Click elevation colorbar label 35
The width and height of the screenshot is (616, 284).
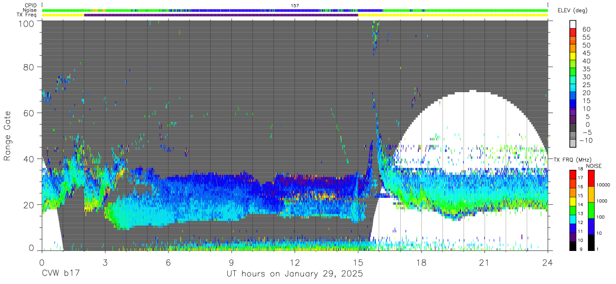coord(586,69)
